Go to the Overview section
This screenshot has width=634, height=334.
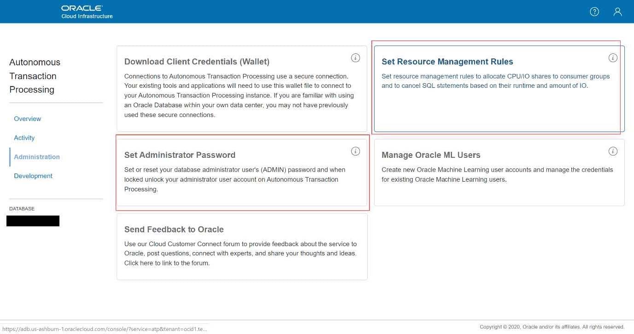point(27,119)
